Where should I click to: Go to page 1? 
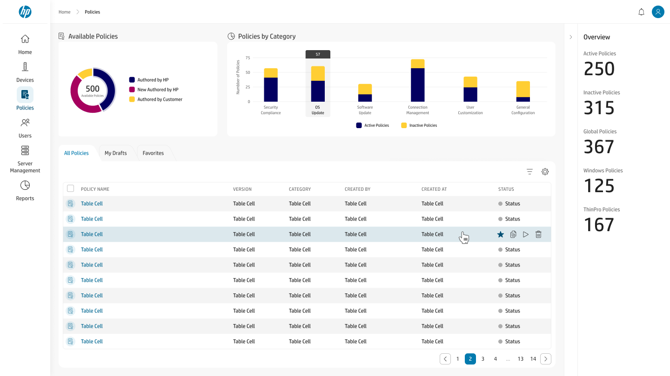[458, 359]
